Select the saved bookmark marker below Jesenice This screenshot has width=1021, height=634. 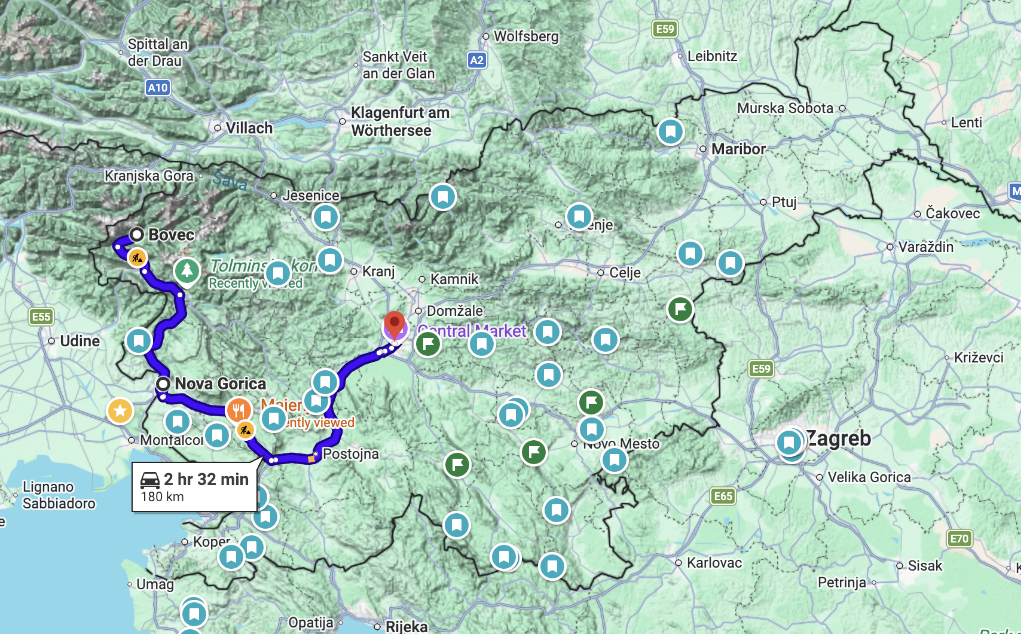326,217
